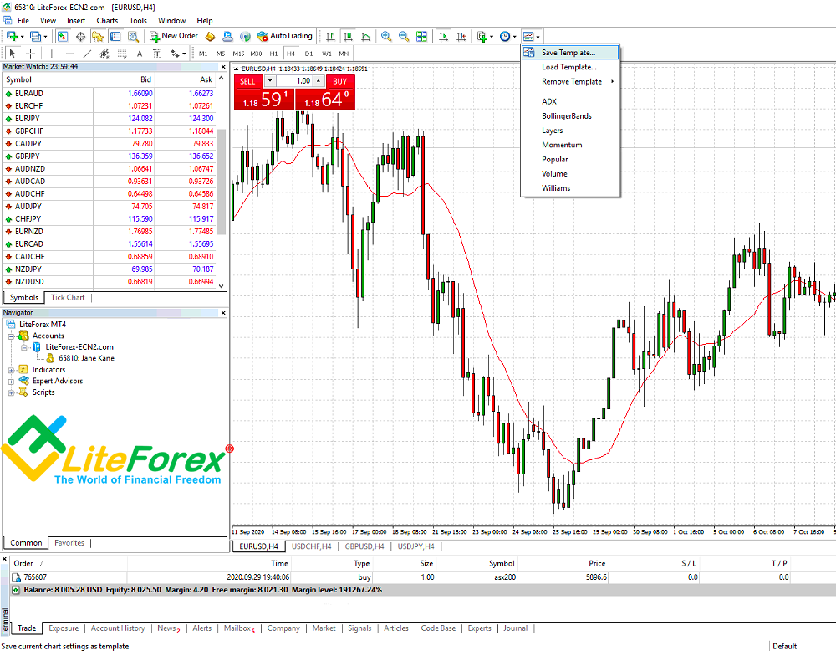Toggle the AutoTrading button
836x651 pixels.
(x=285, y=36)
